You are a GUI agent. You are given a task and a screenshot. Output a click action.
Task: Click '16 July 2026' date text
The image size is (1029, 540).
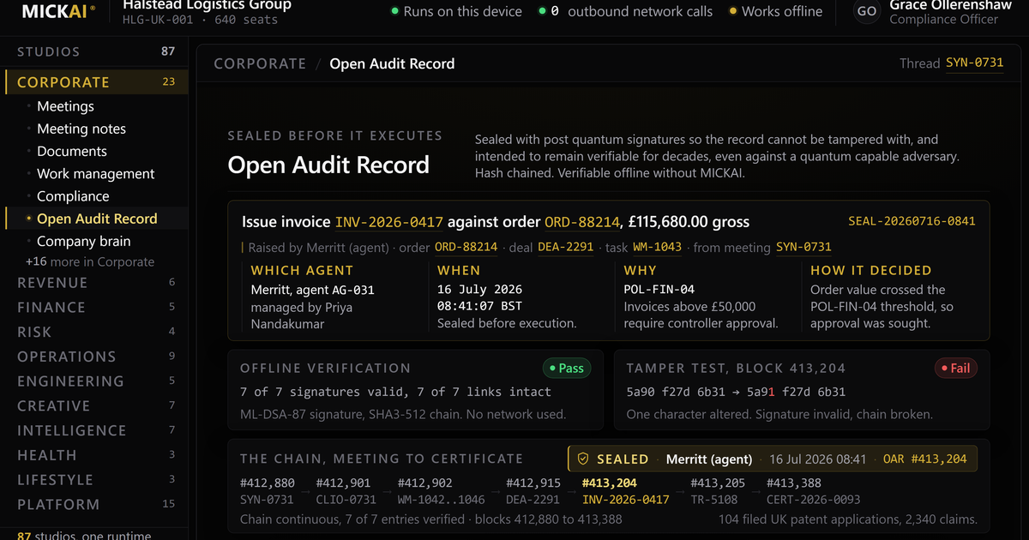[480, 290]
